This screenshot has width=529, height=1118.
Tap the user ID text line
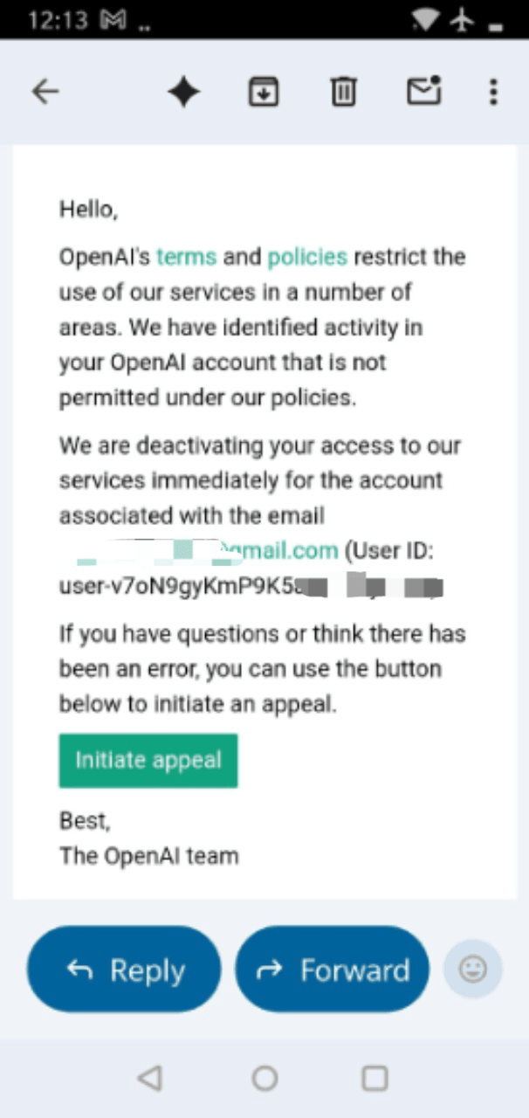tap(251, 586)
